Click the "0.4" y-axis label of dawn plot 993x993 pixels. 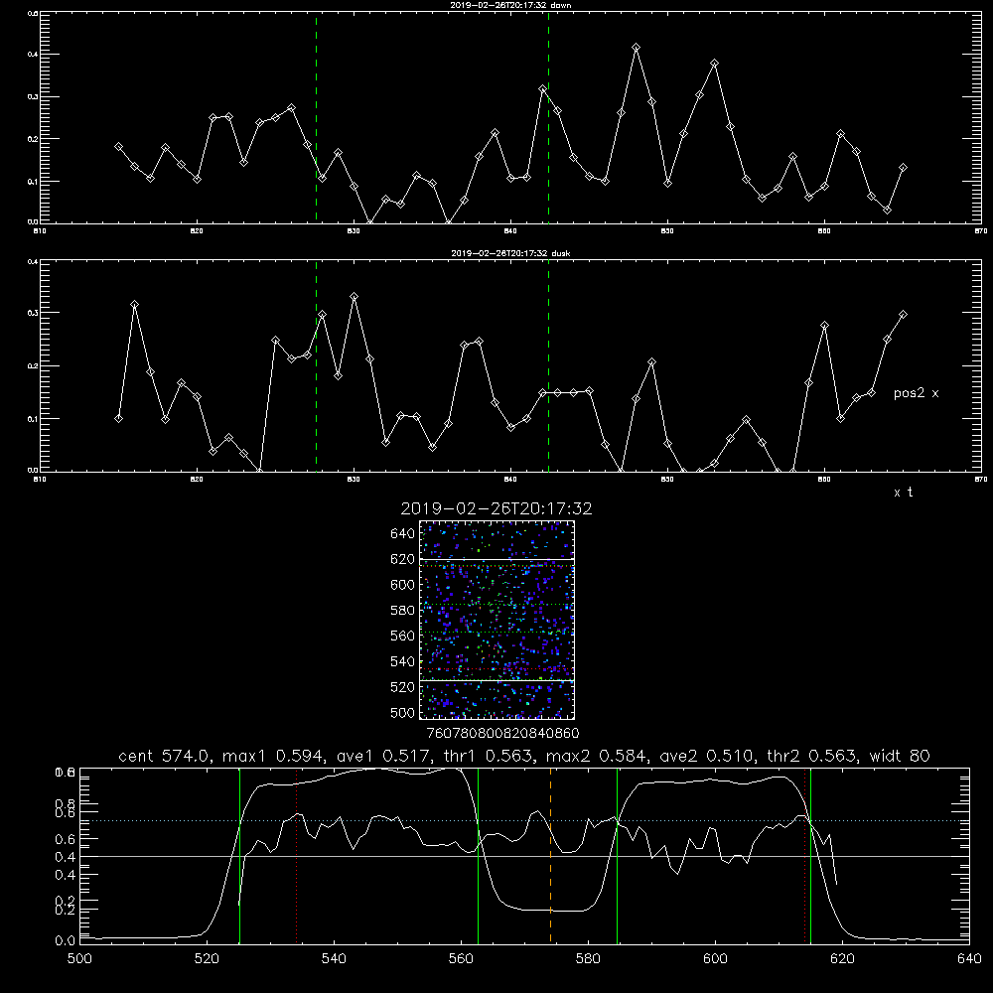[33, 55]
